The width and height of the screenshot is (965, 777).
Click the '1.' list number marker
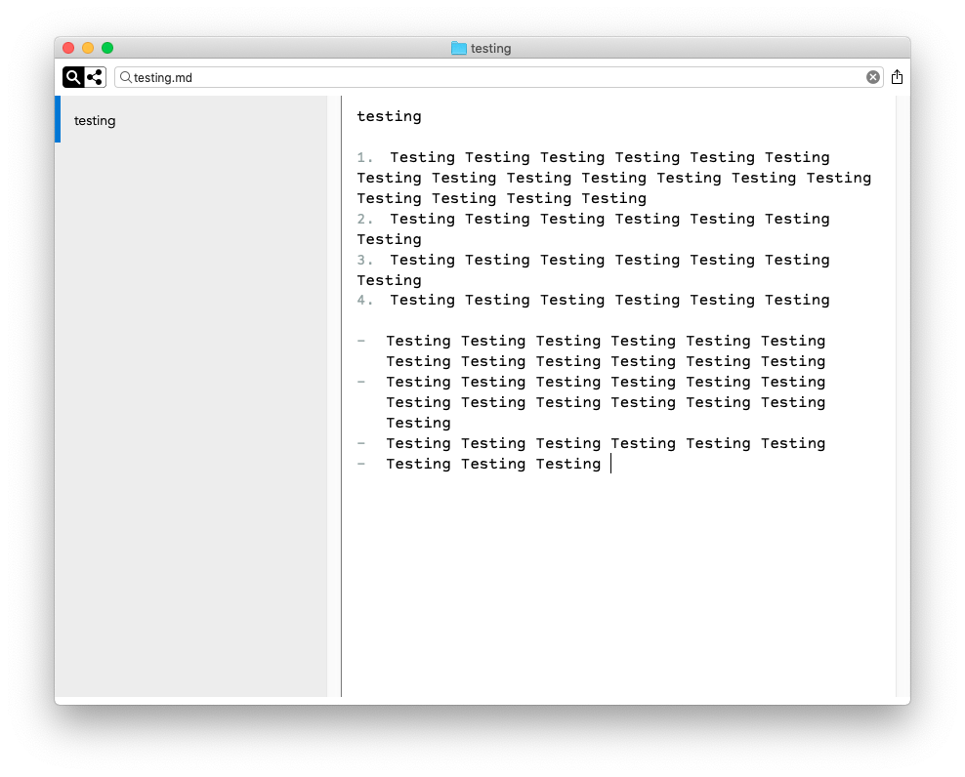[x=365, y=157]
